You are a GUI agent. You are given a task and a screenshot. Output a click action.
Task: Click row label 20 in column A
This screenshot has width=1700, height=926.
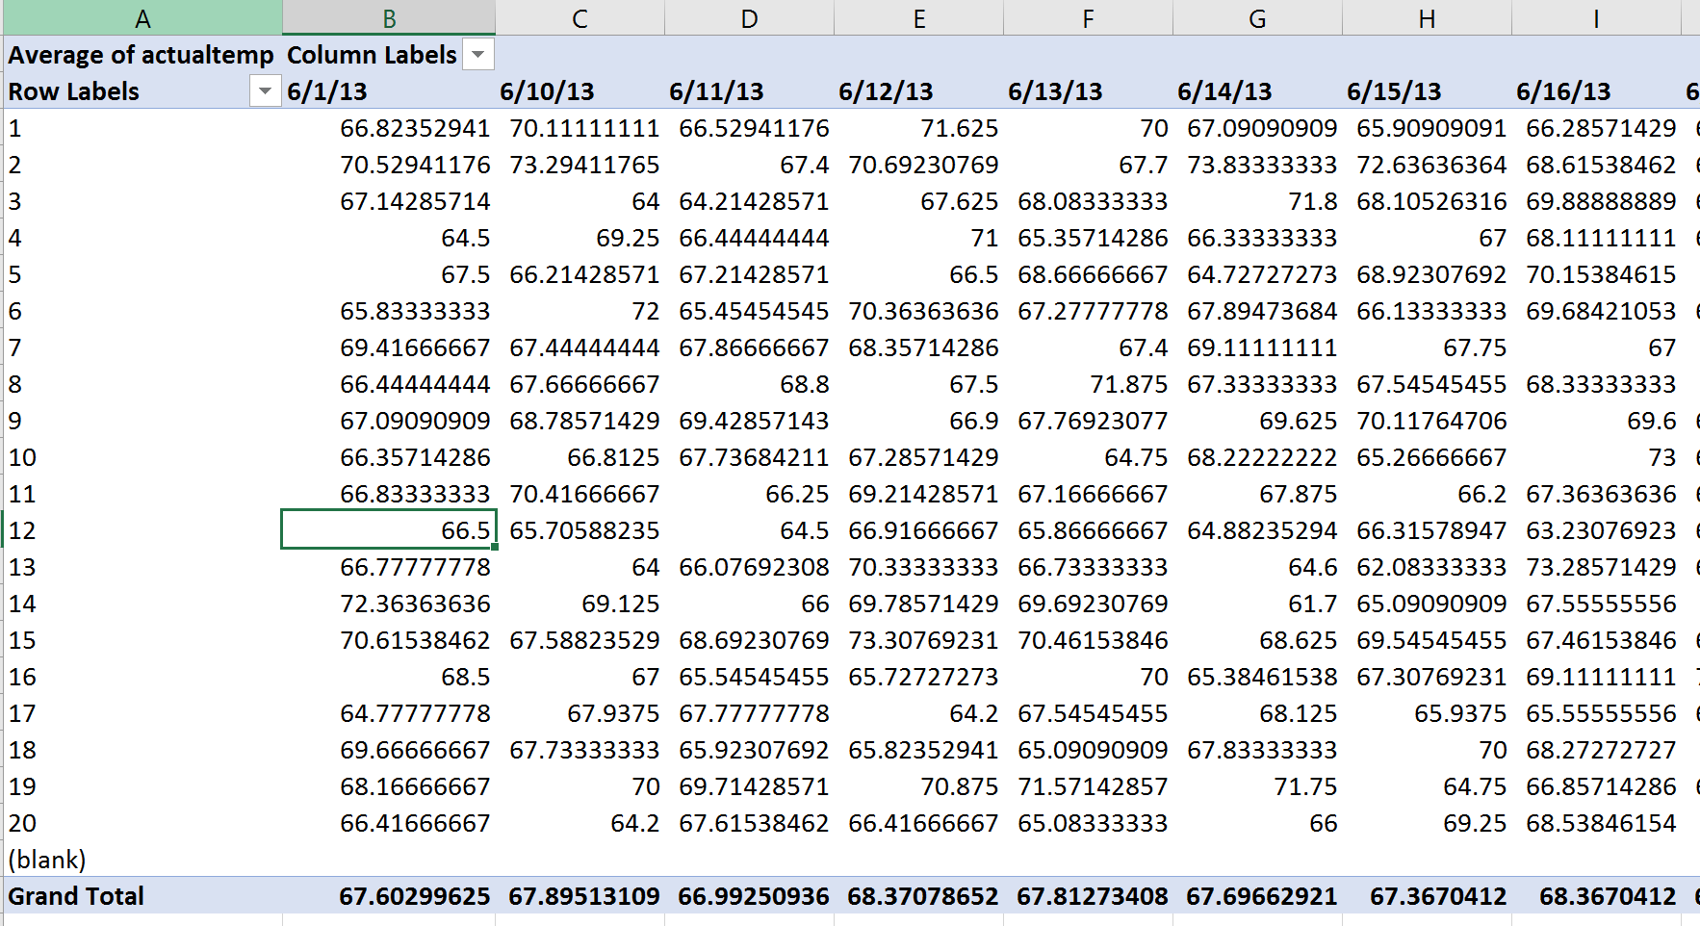point(142,823)
